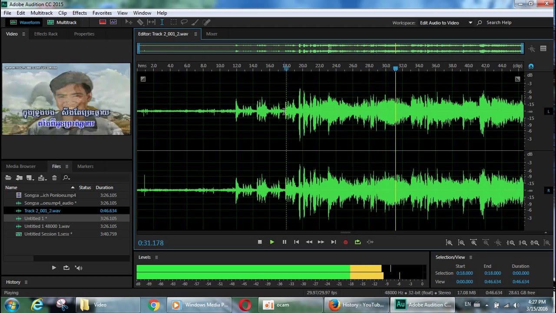The image size is (556, 313).
Task: Click the transport Pause button
Action: (285, 242)
